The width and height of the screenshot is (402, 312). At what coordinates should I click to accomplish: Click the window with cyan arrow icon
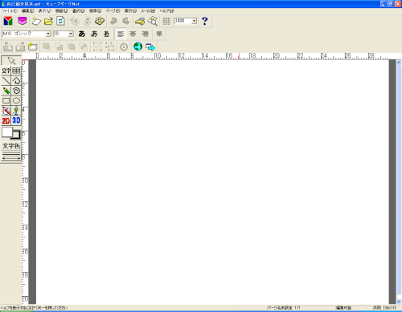click(x=150, y=47)
